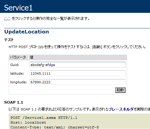Select the latitude: parameter label

coord(17,73)
